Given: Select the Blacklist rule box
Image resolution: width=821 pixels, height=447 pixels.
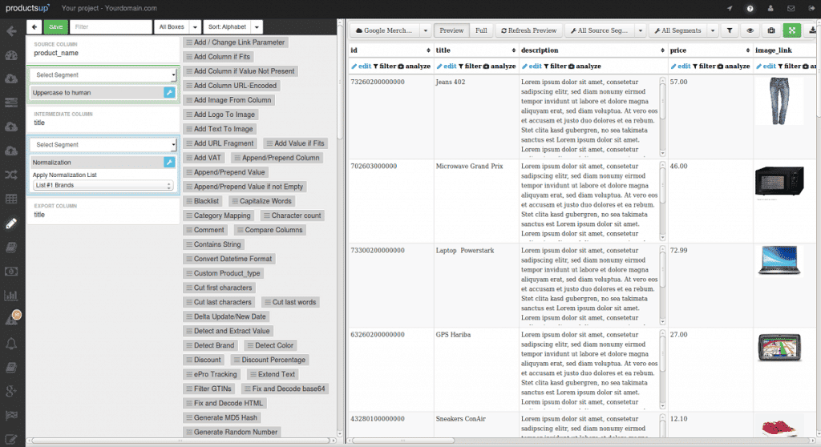Looking at the screenshot, I should tap(203, 201).
